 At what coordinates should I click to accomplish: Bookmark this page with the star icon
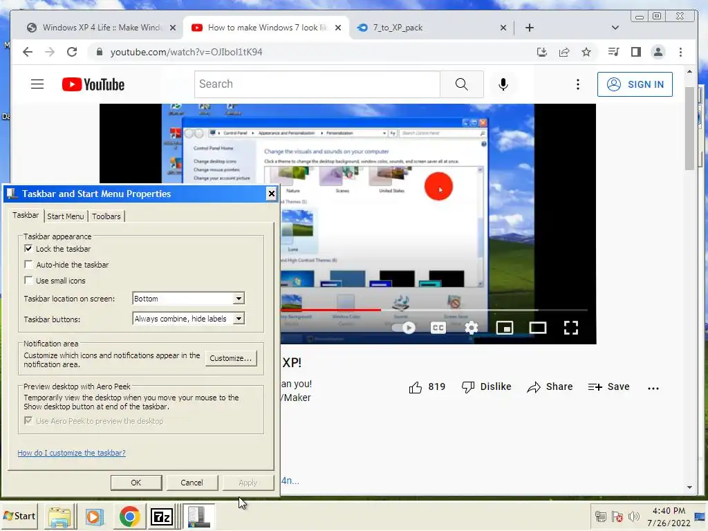(x=586, y=52)
